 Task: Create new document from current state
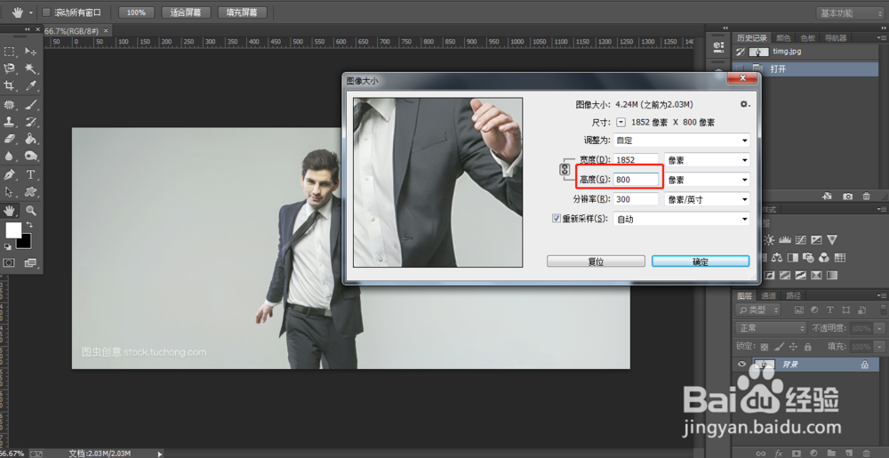click(827, 197)
